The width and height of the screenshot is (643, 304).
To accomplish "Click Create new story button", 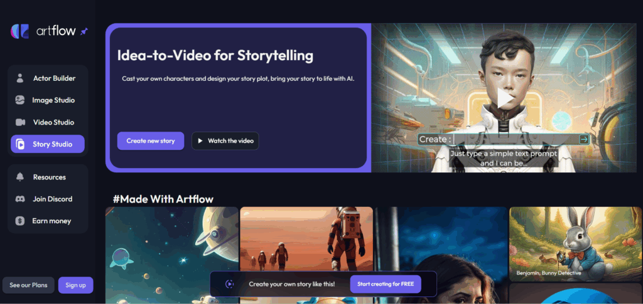I will [151, 141].
